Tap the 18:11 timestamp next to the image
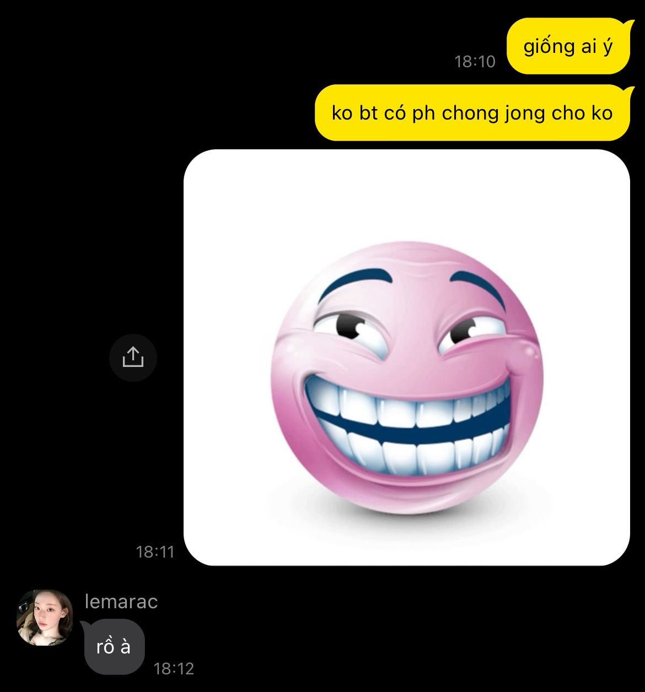 point(155,552)
